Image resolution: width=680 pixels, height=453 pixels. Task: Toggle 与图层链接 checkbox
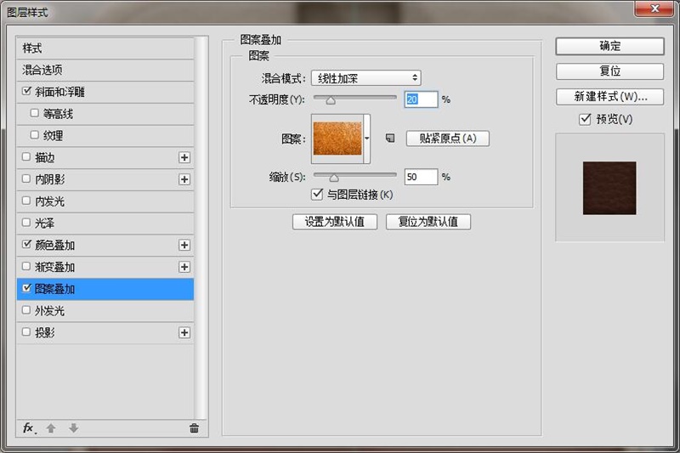317,195
